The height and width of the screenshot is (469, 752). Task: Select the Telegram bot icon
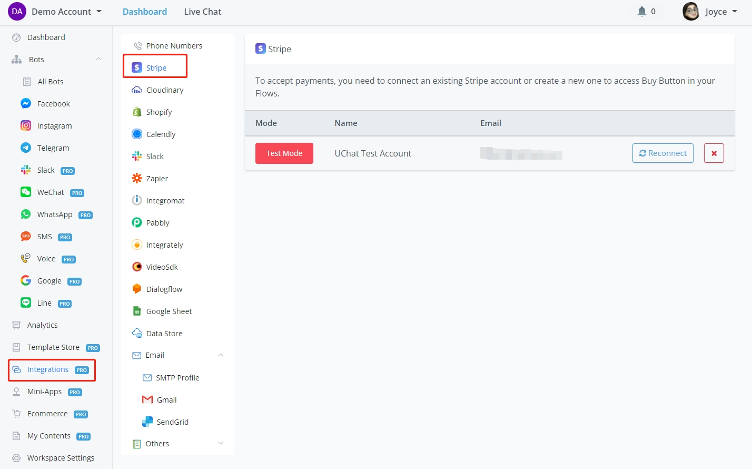[26, 148]
